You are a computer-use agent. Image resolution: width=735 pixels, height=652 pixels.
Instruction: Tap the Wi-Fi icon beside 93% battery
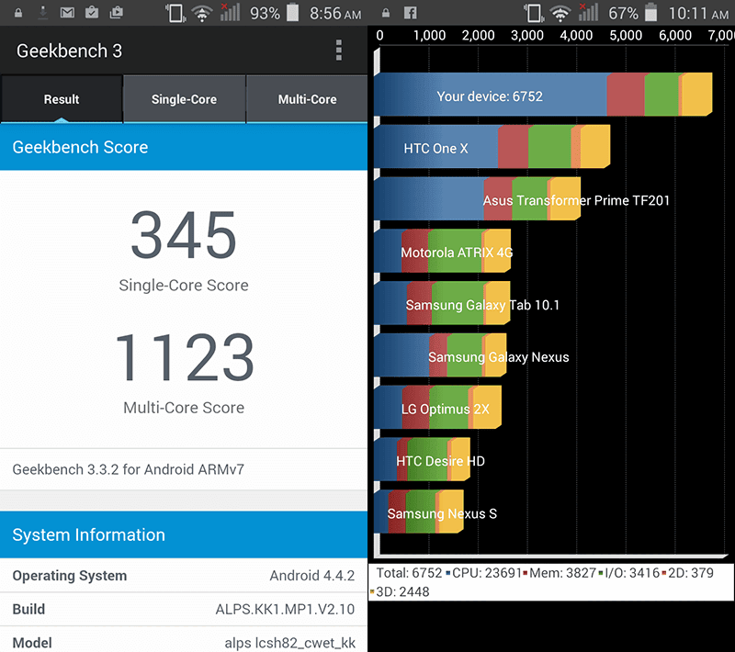(202, 14)
